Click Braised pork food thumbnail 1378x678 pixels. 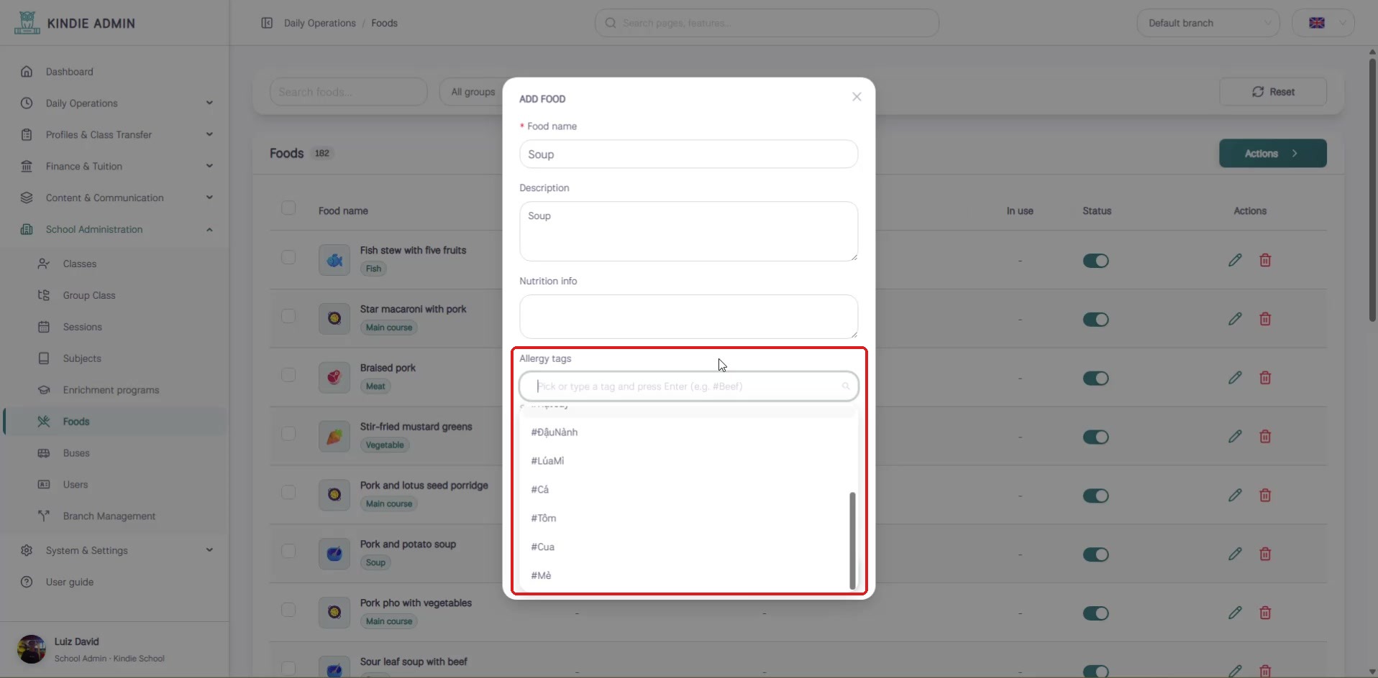click(x=334, y=378)
